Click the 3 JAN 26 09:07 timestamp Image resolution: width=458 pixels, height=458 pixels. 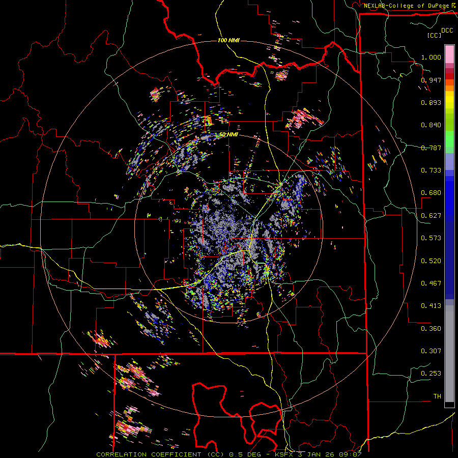(330, 454)
